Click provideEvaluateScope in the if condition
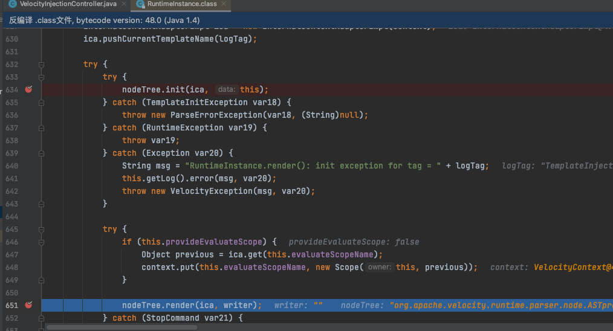Screen dimensions: 613x331 [213, 242]
